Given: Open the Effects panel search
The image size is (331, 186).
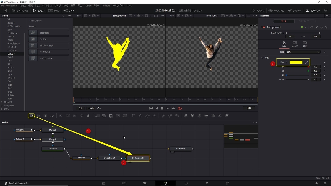Looking at the screenshot, I should pyautogui.click(x=63, y=16).
